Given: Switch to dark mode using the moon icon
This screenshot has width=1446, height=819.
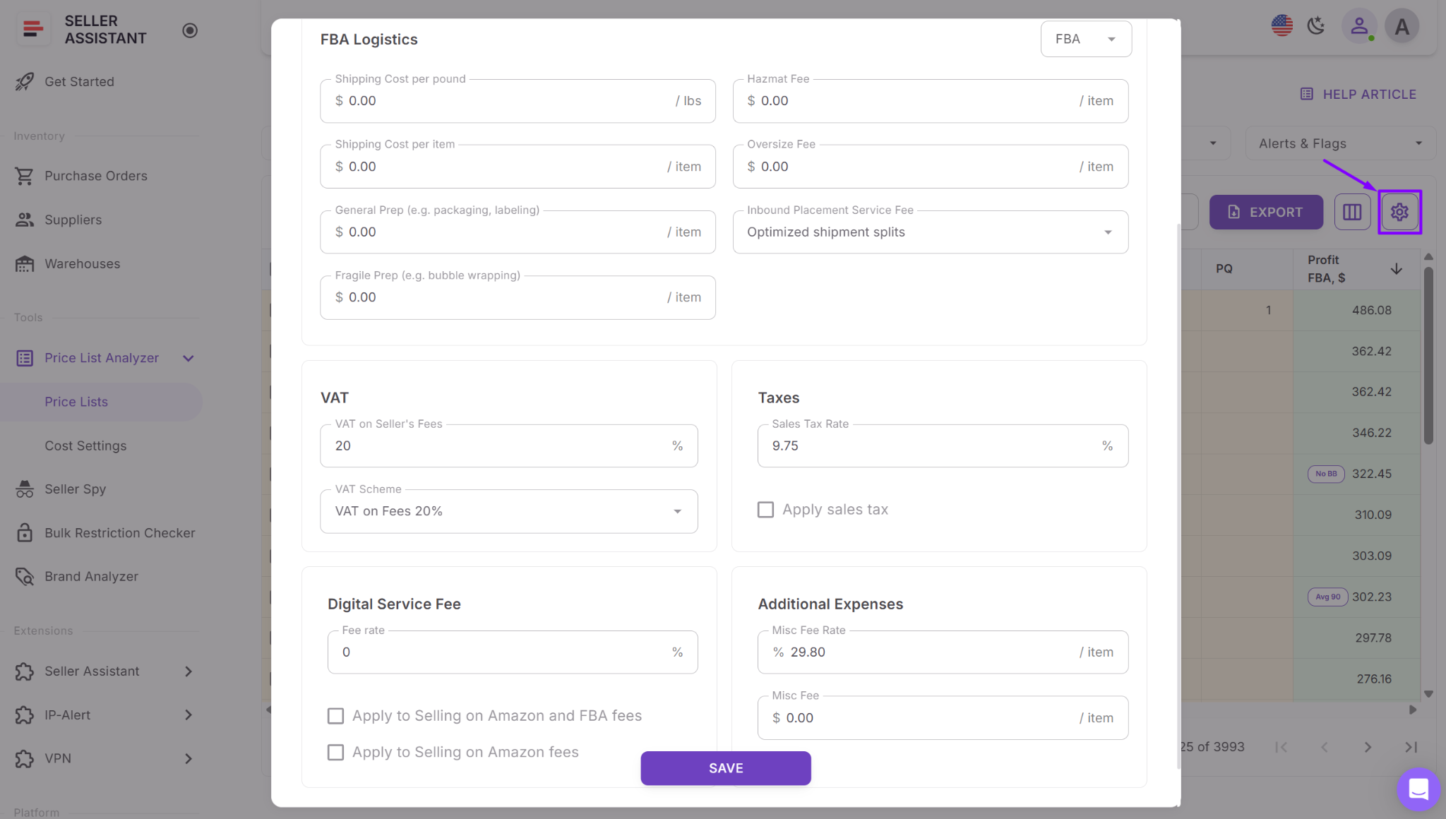Looking at the screenshot, I should pos(1316,25).
